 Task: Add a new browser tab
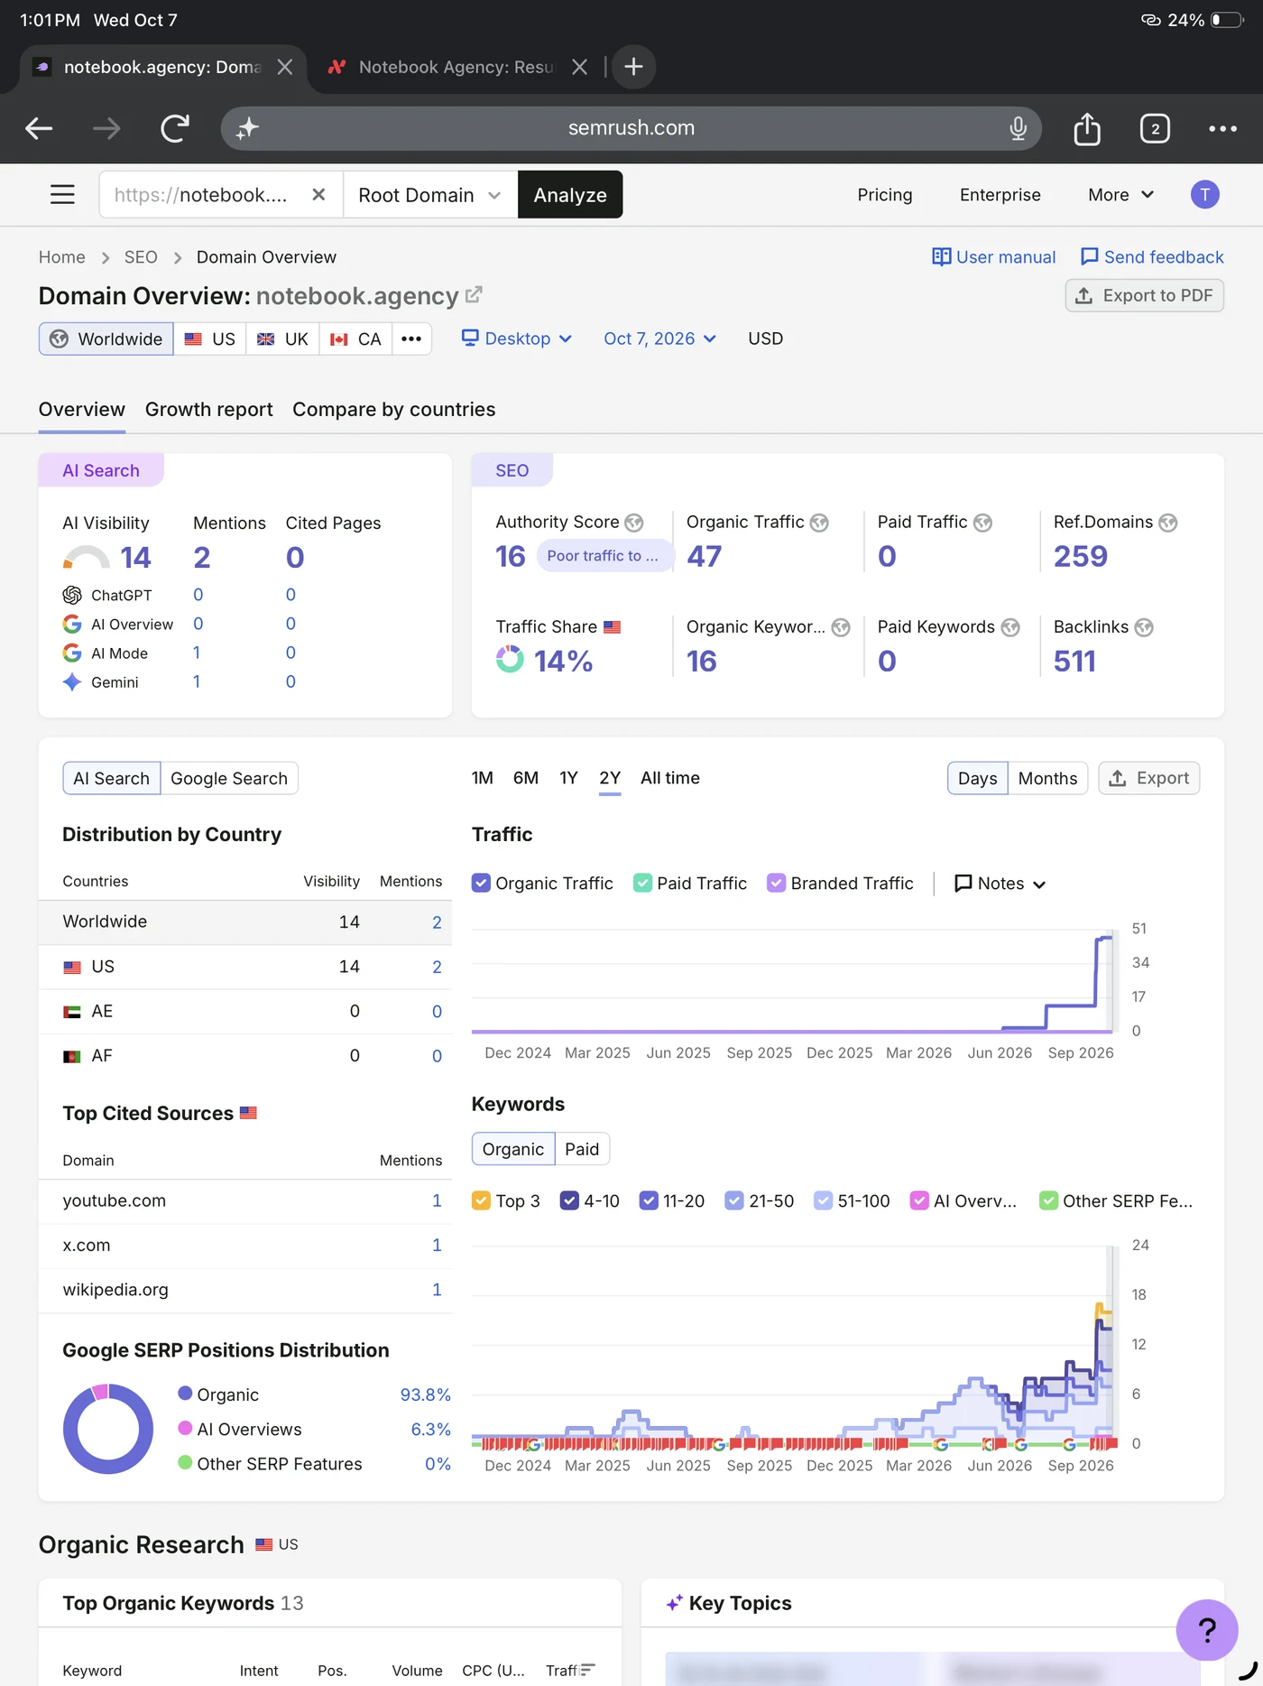[633, 67]
